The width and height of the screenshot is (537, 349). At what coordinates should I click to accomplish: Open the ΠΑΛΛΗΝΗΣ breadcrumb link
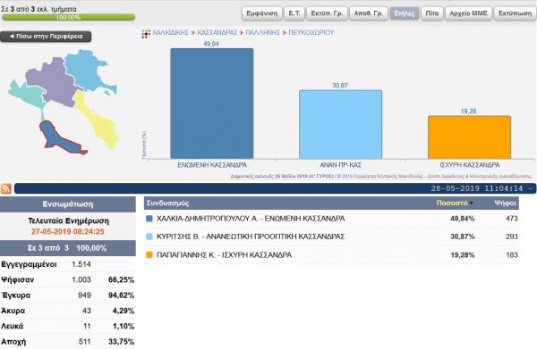coord(262,32)
